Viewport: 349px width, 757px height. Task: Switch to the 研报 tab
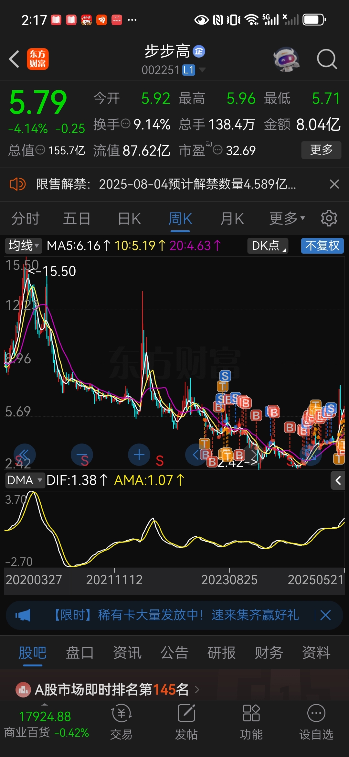click(x=222, y=653)
